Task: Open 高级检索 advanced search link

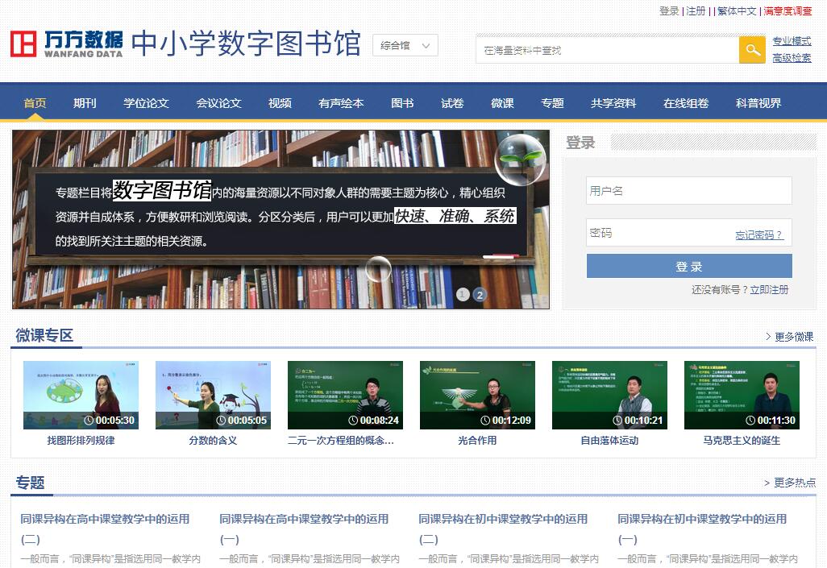Action: pos(792,58)
